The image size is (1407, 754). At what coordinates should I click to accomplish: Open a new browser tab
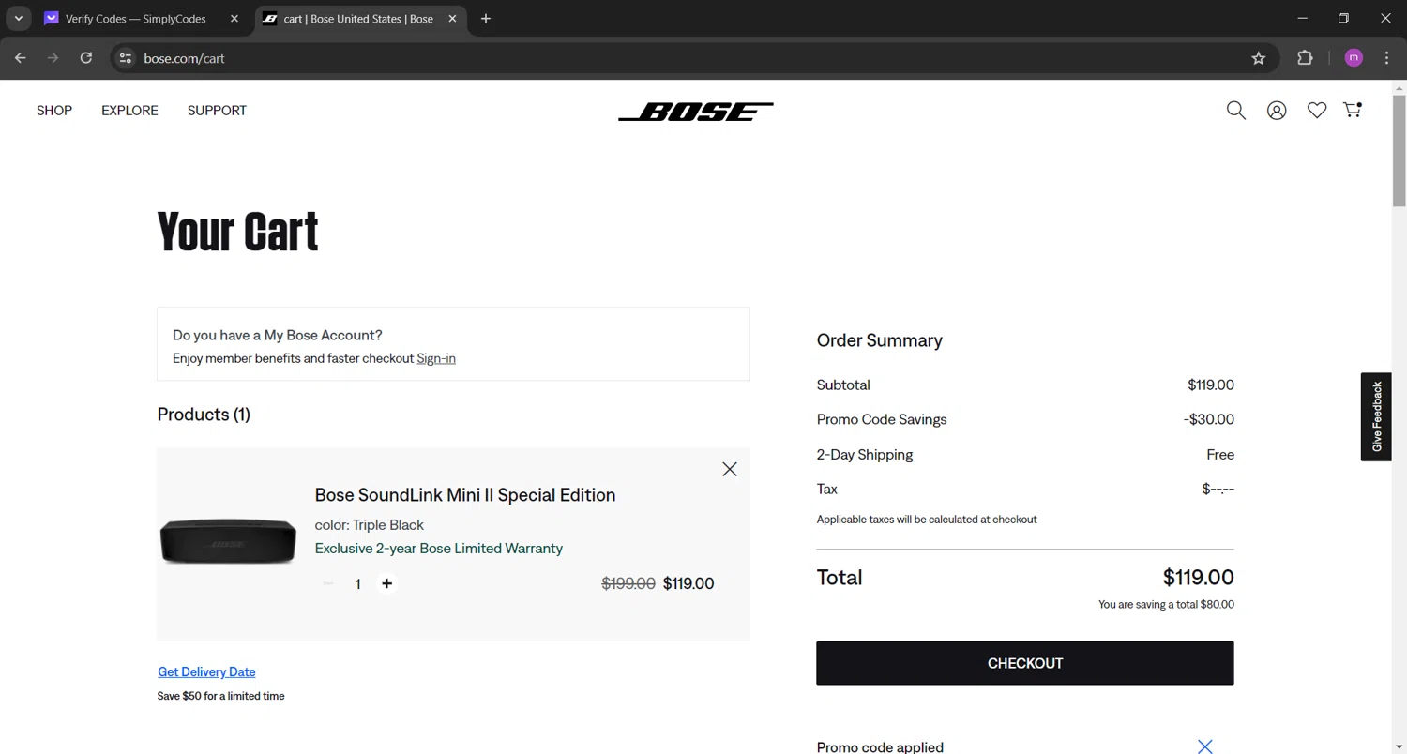click(486, 19)
